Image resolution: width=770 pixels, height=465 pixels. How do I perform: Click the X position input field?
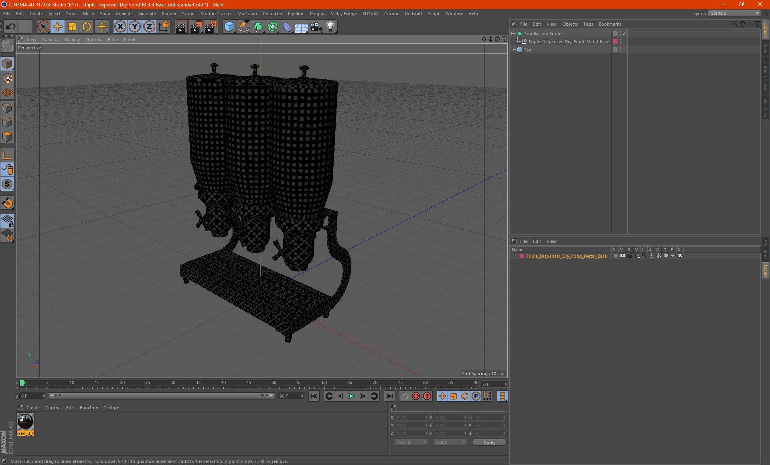(411, 417)
